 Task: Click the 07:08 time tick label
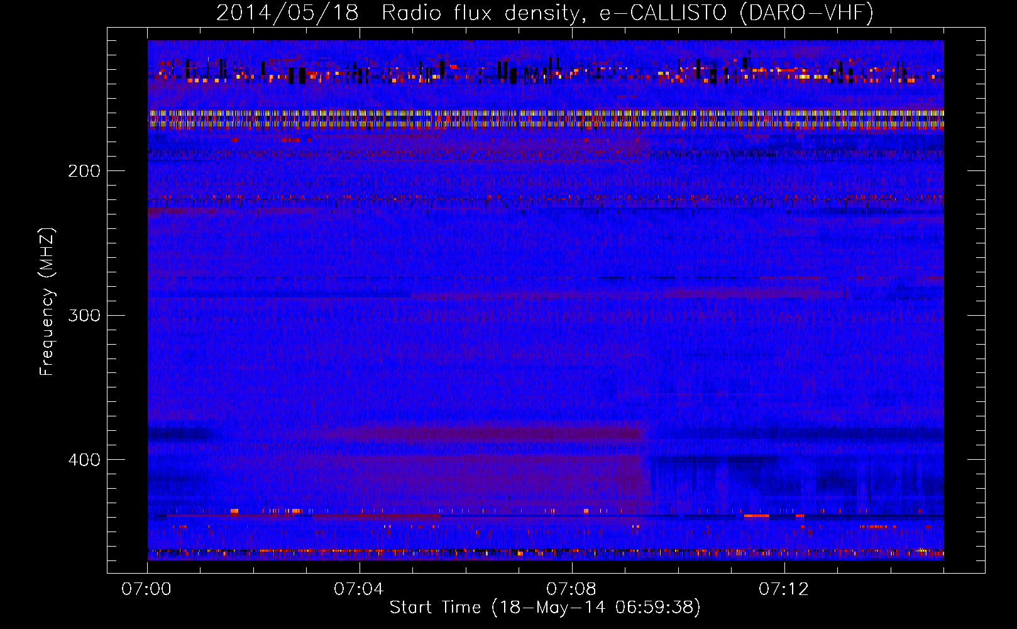click(571, 589)
